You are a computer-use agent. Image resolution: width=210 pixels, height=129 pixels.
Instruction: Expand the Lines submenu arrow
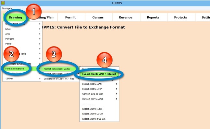[40, 29]
